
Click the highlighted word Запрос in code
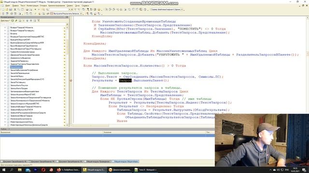point(126,80)
